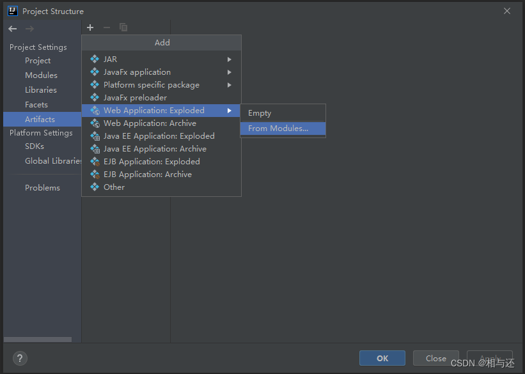Click the Project Settings heading

[x=38, y=47]
